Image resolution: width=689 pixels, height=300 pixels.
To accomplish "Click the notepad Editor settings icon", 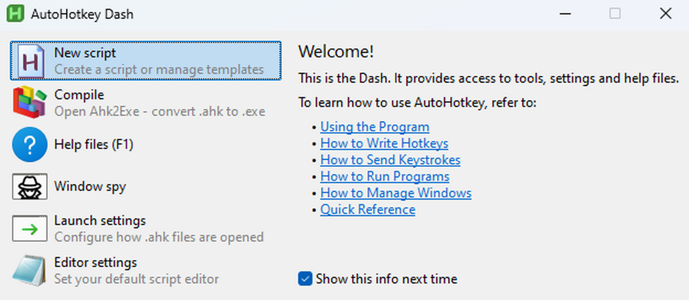I will [29, 271].
